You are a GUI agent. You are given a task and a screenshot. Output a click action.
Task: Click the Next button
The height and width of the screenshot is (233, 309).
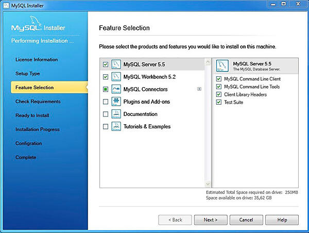point(211,220)
